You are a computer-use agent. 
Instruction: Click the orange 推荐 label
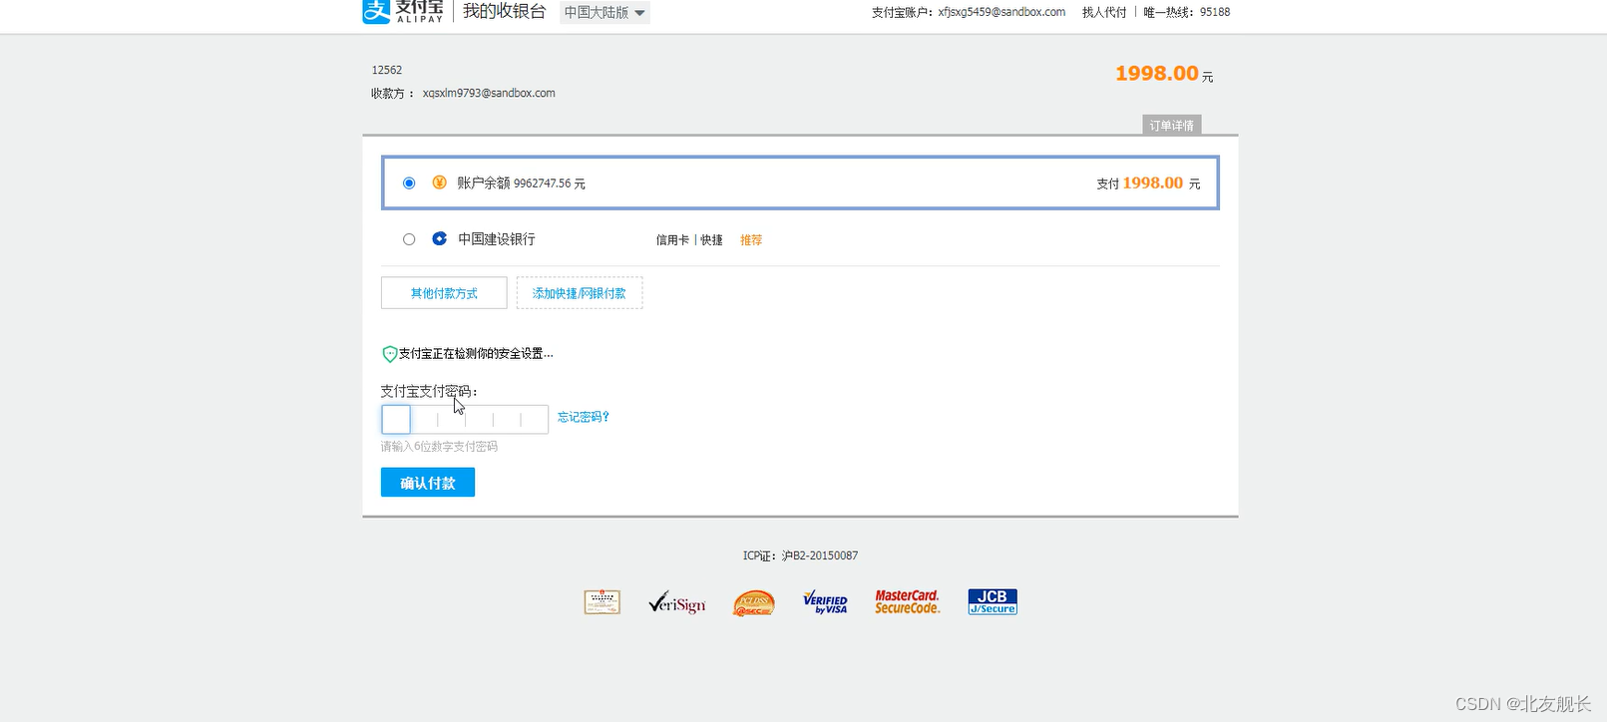pos(751,240)
